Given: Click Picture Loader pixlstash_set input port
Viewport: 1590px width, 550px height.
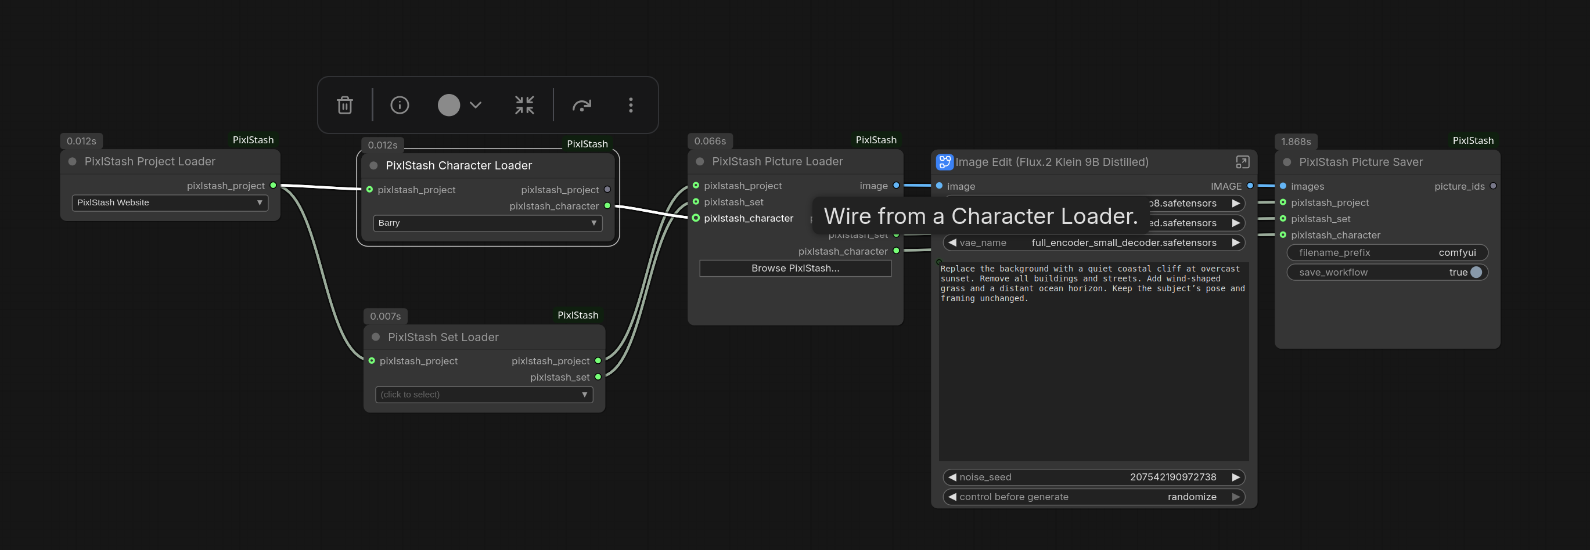Looking at the screenshot, I should click(x=696, y=202).
